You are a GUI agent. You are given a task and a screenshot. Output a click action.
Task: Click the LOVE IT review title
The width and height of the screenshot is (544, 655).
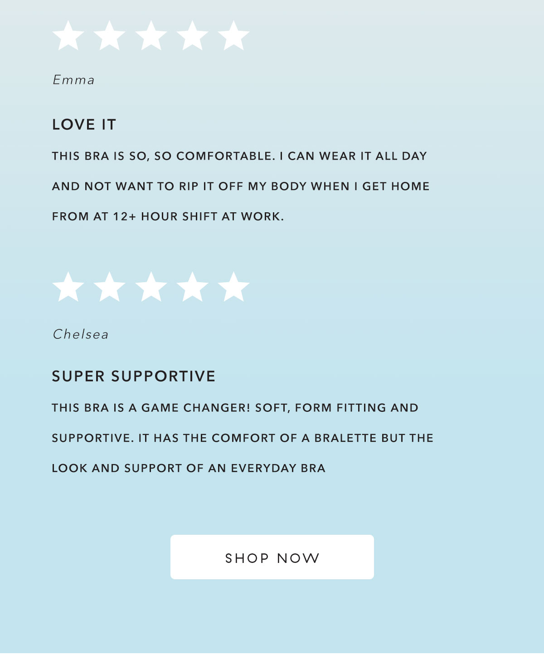84,124
